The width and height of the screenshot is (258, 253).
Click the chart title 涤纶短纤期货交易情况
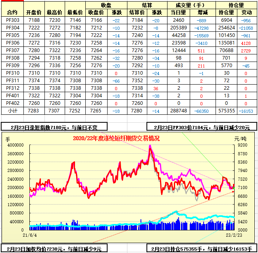pyautogui.click(x=116, y=138)
